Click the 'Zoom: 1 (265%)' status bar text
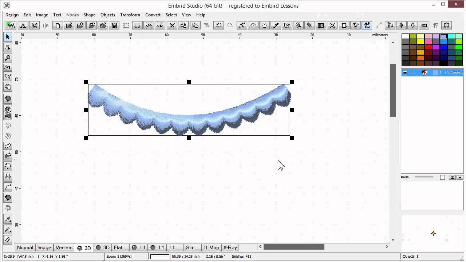The height and width of the screenshot is (262, 466). click(119, 257)
